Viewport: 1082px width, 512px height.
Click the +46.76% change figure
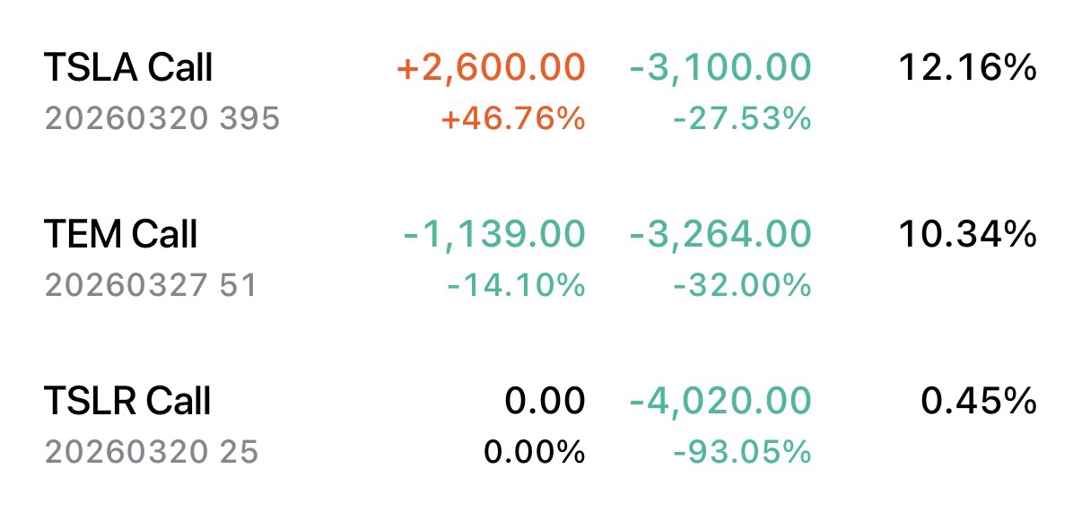coord(513,118)
